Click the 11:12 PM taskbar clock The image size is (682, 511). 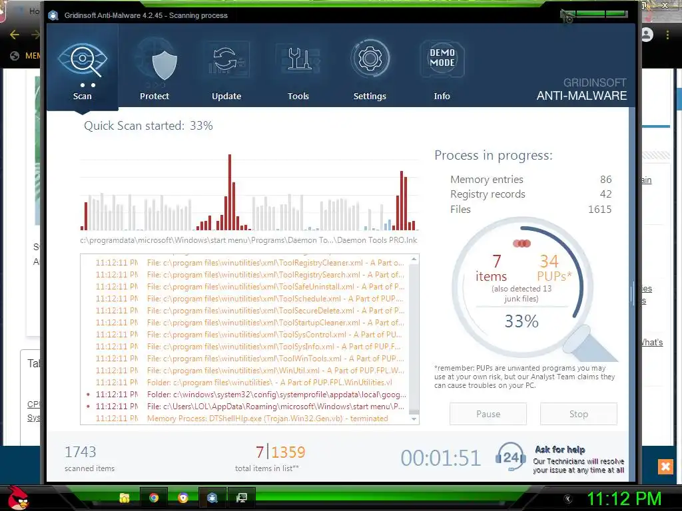coord(624,498)
